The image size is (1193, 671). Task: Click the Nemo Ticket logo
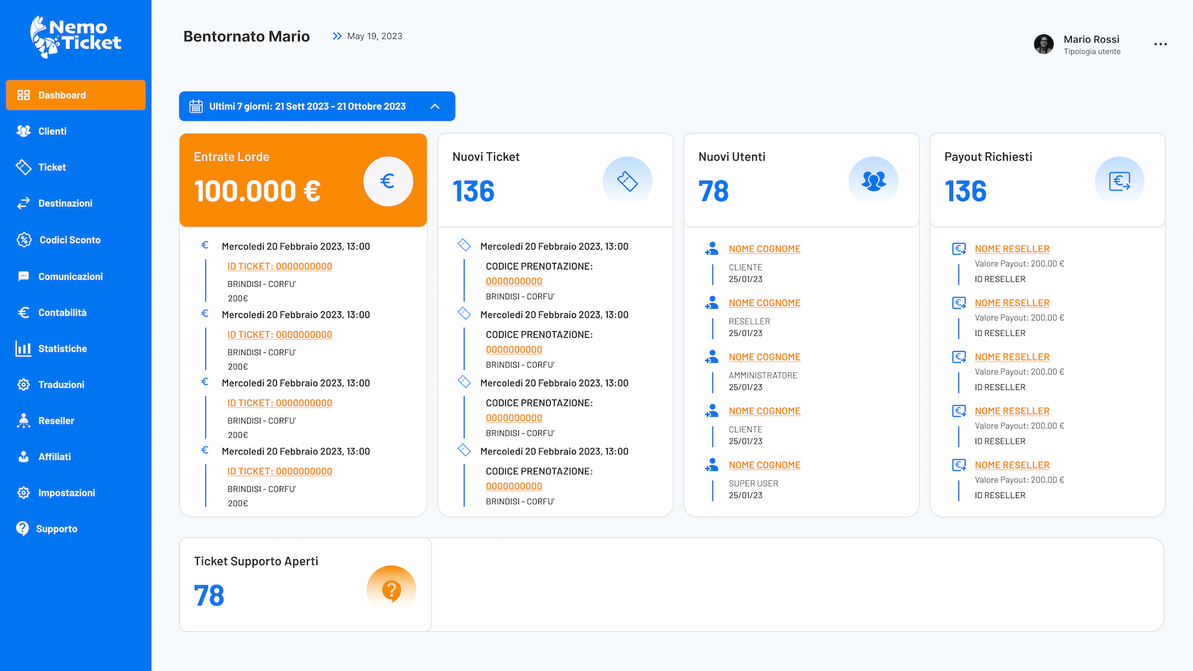76,37
